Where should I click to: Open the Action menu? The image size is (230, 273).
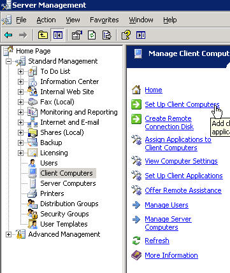(46, 20)
